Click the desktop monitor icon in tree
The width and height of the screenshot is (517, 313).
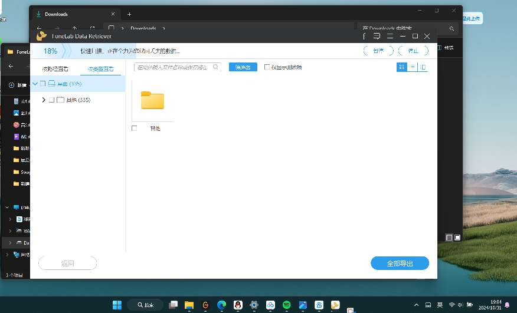[x=52, y=83]
